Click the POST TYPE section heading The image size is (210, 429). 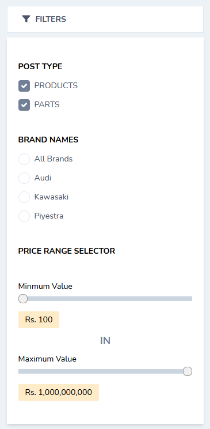(x=40, y=66)
